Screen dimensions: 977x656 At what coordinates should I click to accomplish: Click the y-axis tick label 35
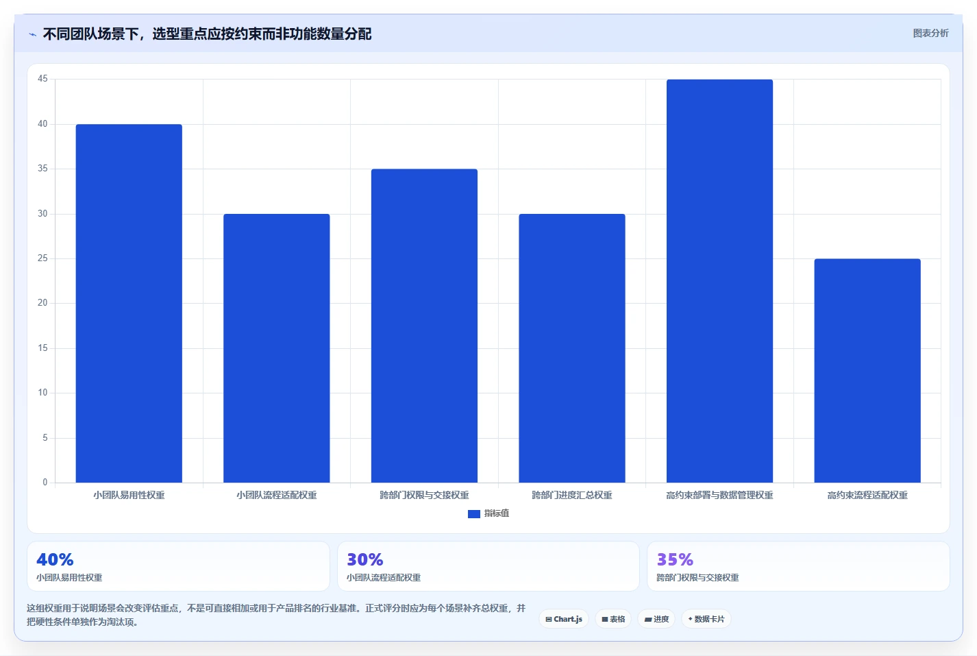point(42,169)
